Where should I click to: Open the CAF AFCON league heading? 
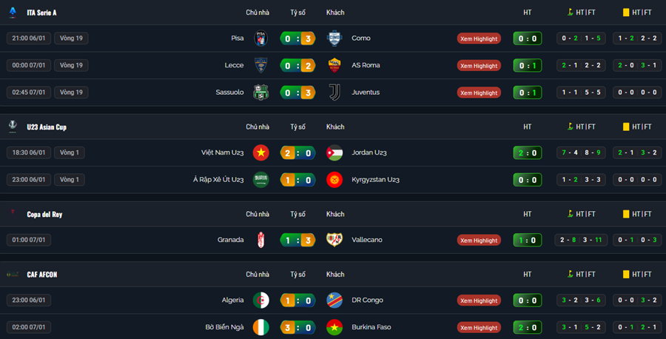pyautogui.click(x=42, y=275)
